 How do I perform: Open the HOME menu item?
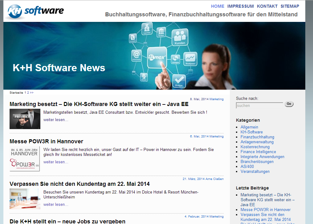(x=217, y=6)
